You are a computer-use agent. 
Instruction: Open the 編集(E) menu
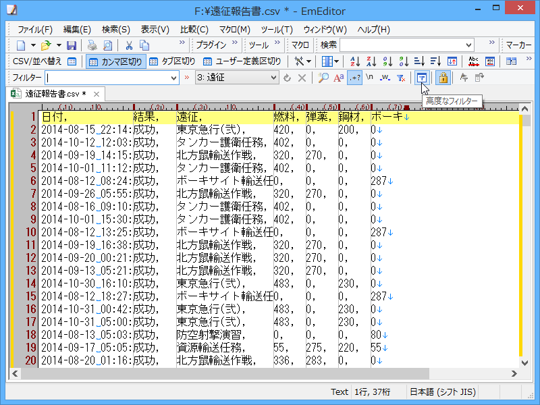(77, 30)
